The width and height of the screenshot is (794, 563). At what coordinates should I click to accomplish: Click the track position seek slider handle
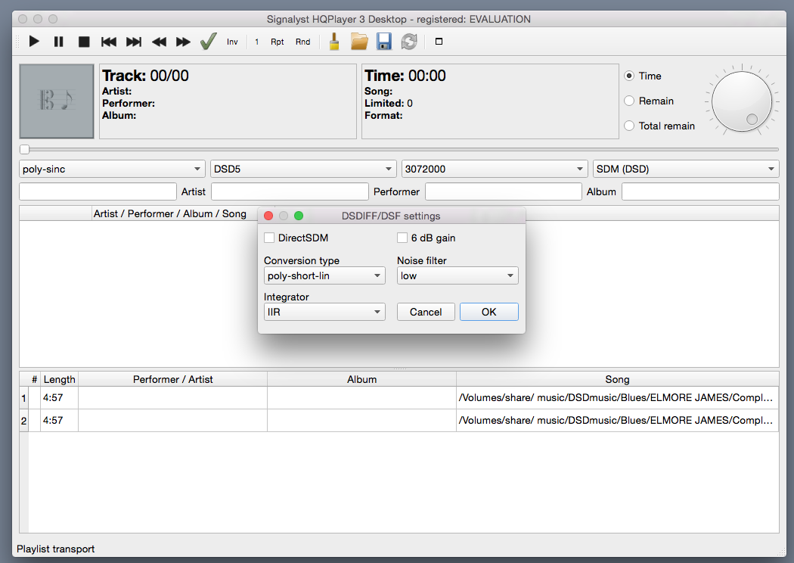[24, 150]
